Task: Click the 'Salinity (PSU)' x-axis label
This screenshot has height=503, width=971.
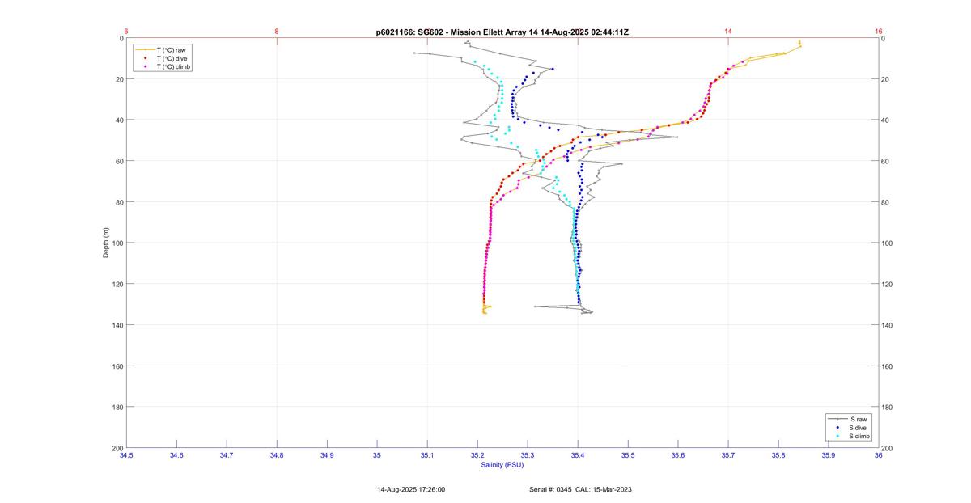Action: pos(502,465)
